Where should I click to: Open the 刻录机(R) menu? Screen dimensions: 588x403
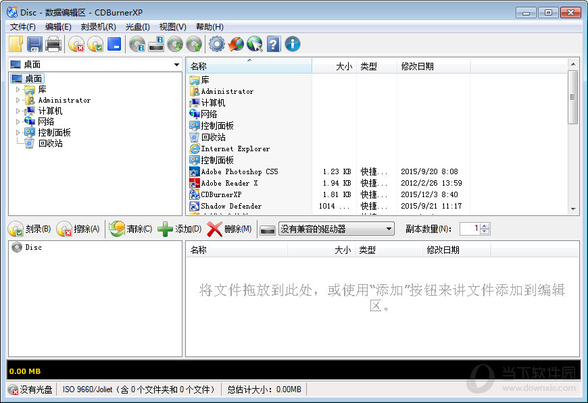(98, 26)
